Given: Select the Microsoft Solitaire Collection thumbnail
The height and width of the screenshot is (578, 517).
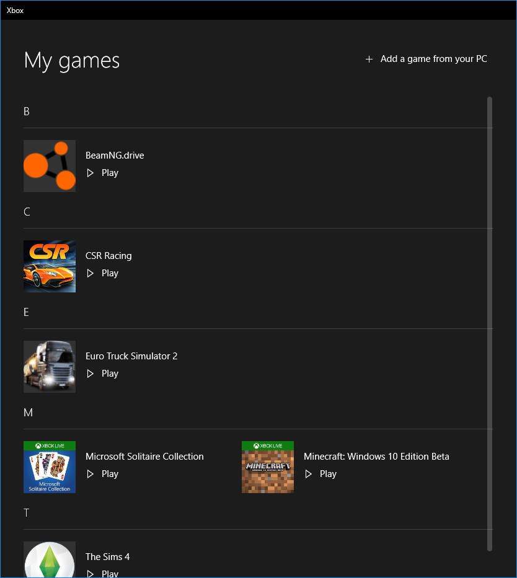Looking at the screenshot, I should click(50, 467).
